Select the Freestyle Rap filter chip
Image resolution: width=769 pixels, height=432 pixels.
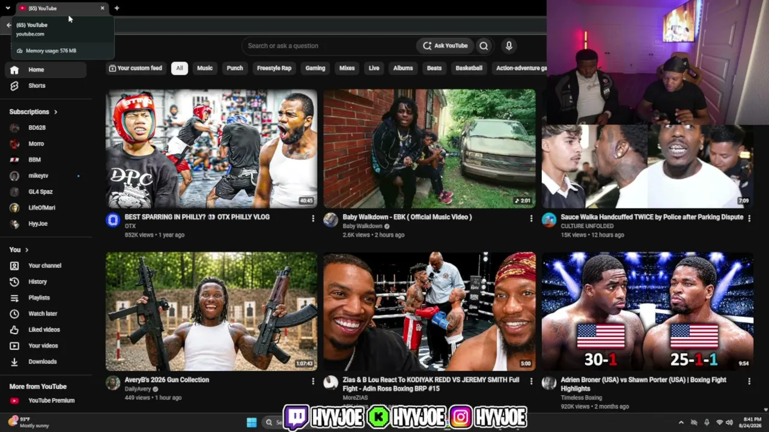[x=274, y=68]
